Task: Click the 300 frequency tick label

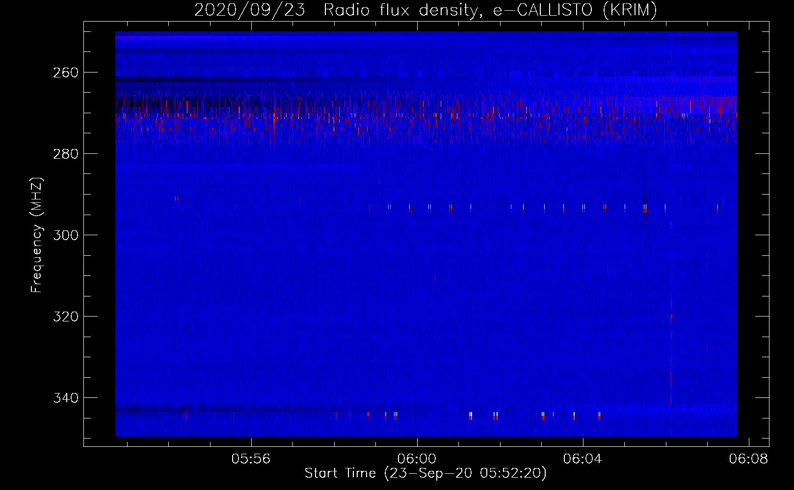Action: [66, 235]
